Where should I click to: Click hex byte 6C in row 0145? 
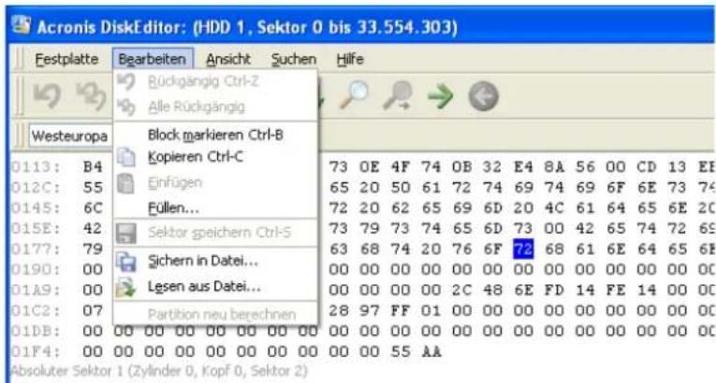(x=93, y=208)
